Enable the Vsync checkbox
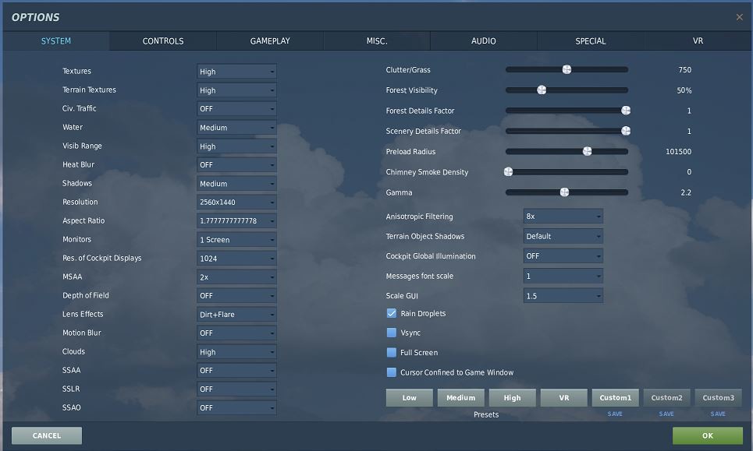 tap(392, 333)
